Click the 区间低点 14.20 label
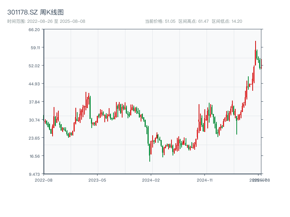This screenshot has width=290, height=217. point(227,21)
